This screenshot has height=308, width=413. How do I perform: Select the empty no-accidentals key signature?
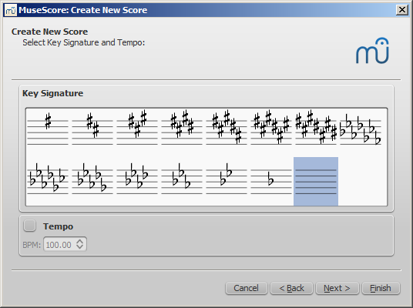coord(316,181)
